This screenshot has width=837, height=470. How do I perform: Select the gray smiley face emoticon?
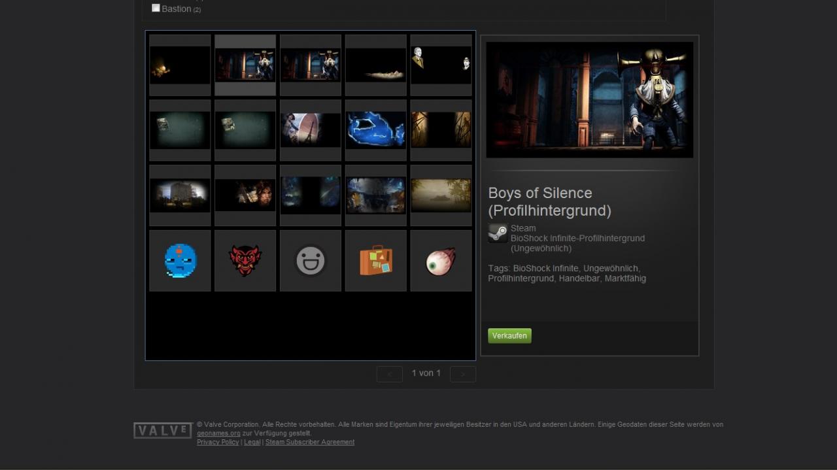click(x=311, y=261)
